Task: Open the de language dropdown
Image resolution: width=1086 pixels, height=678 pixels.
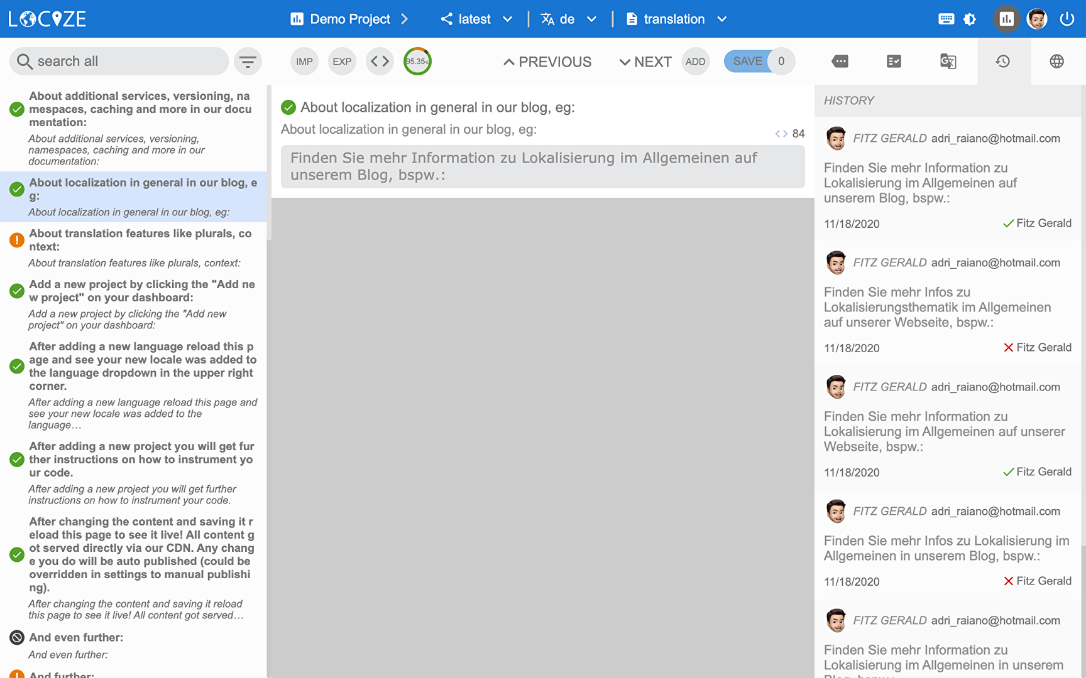Action: (568, 19)
